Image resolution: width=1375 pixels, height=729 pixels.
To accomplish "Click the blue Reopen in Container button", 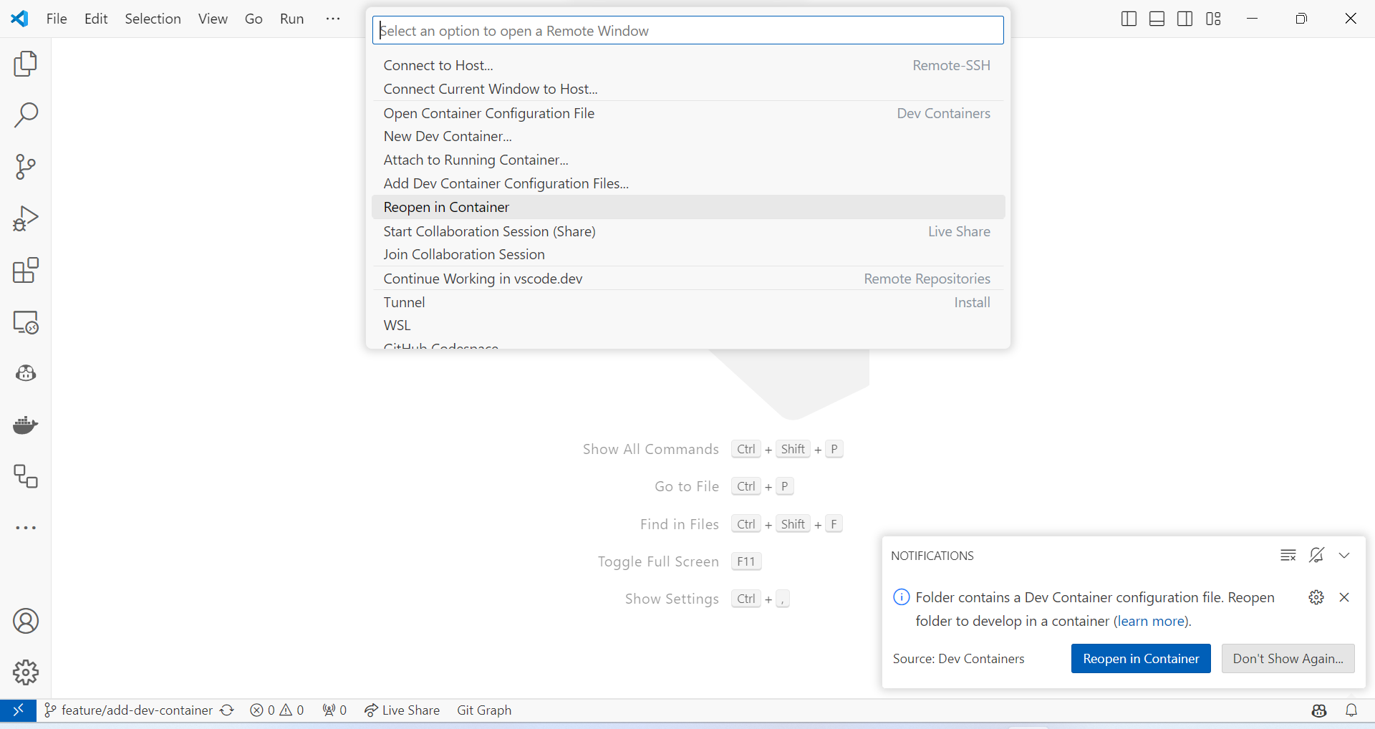I will (x=1140, y=658).
